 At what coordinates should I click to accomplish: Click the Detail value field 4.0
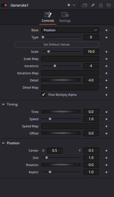point(91,80)
